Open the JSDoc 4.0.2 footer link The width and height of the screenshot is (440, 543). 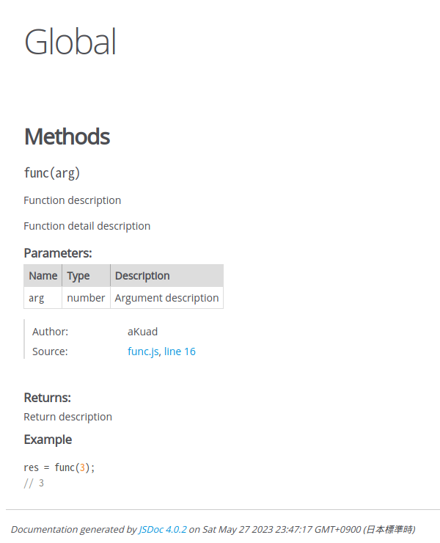point(162,529)
